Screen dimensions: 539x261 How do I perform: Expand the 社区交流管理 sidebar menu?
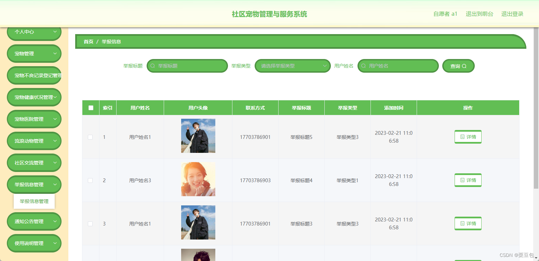[34, 163]
